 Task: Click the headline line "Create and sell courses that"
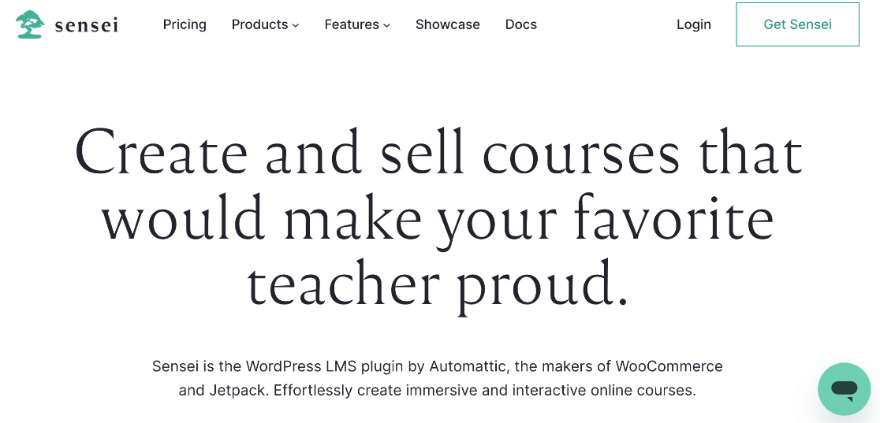(x=438, y=152)
